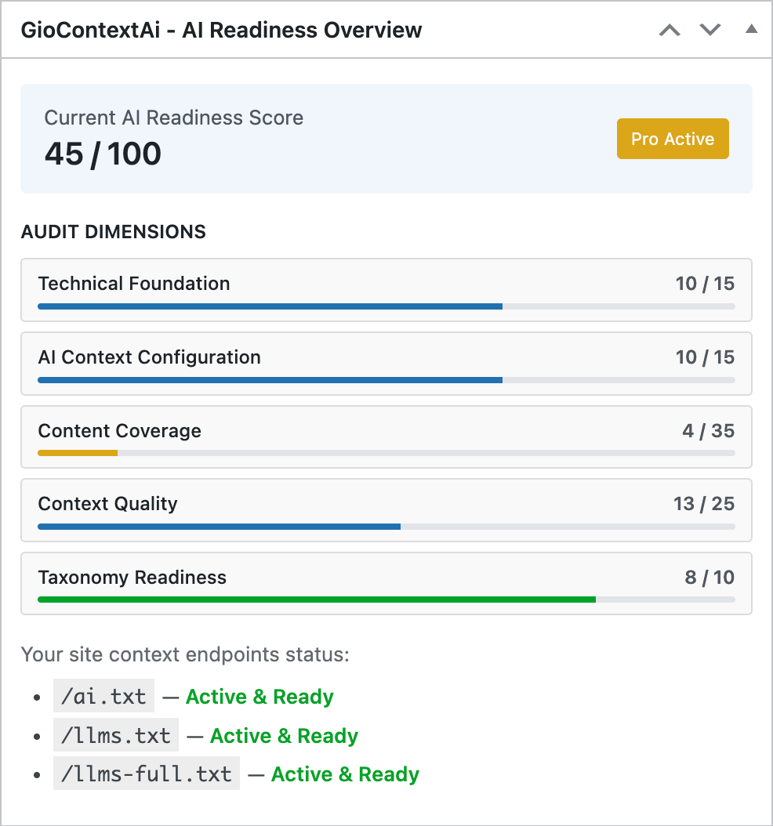
Task: Click 10 / 15 score for Technical Foundation
Action: 705,284
